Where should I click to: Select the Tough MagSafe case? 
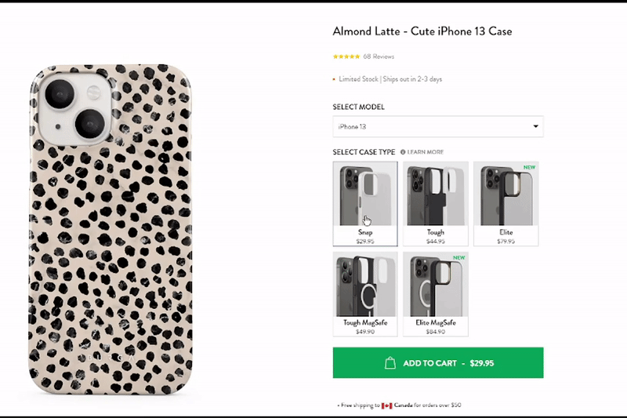(x=365, y=293)
